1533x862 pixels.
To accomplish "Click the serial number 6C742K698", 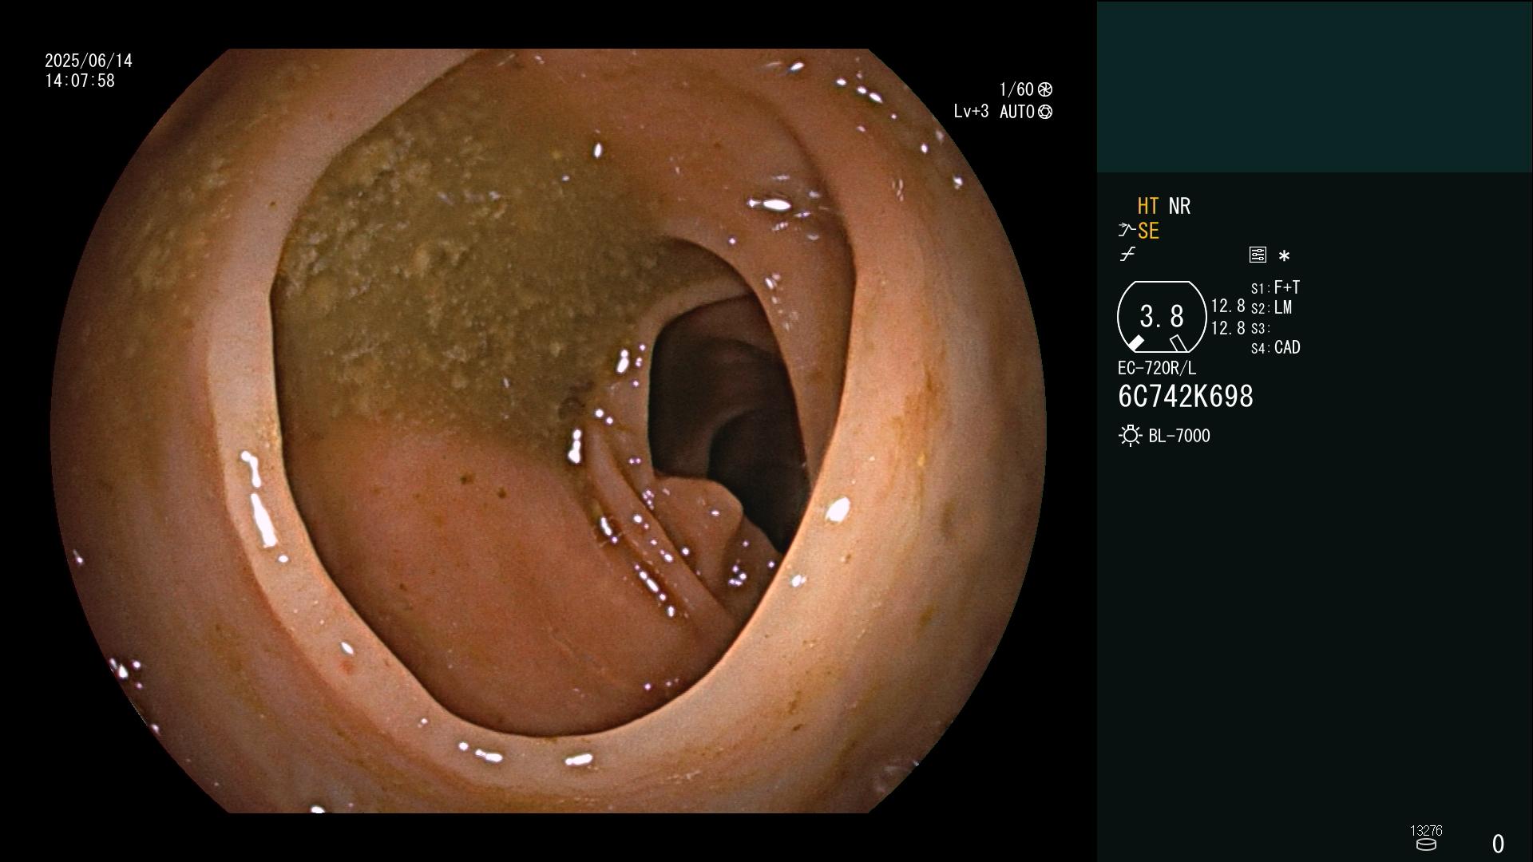I will pyautogui.click(x=1186, y=397).
